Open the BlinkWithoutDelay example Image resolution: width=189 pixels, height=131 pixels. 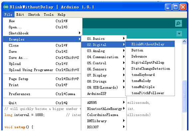[150, 44]
